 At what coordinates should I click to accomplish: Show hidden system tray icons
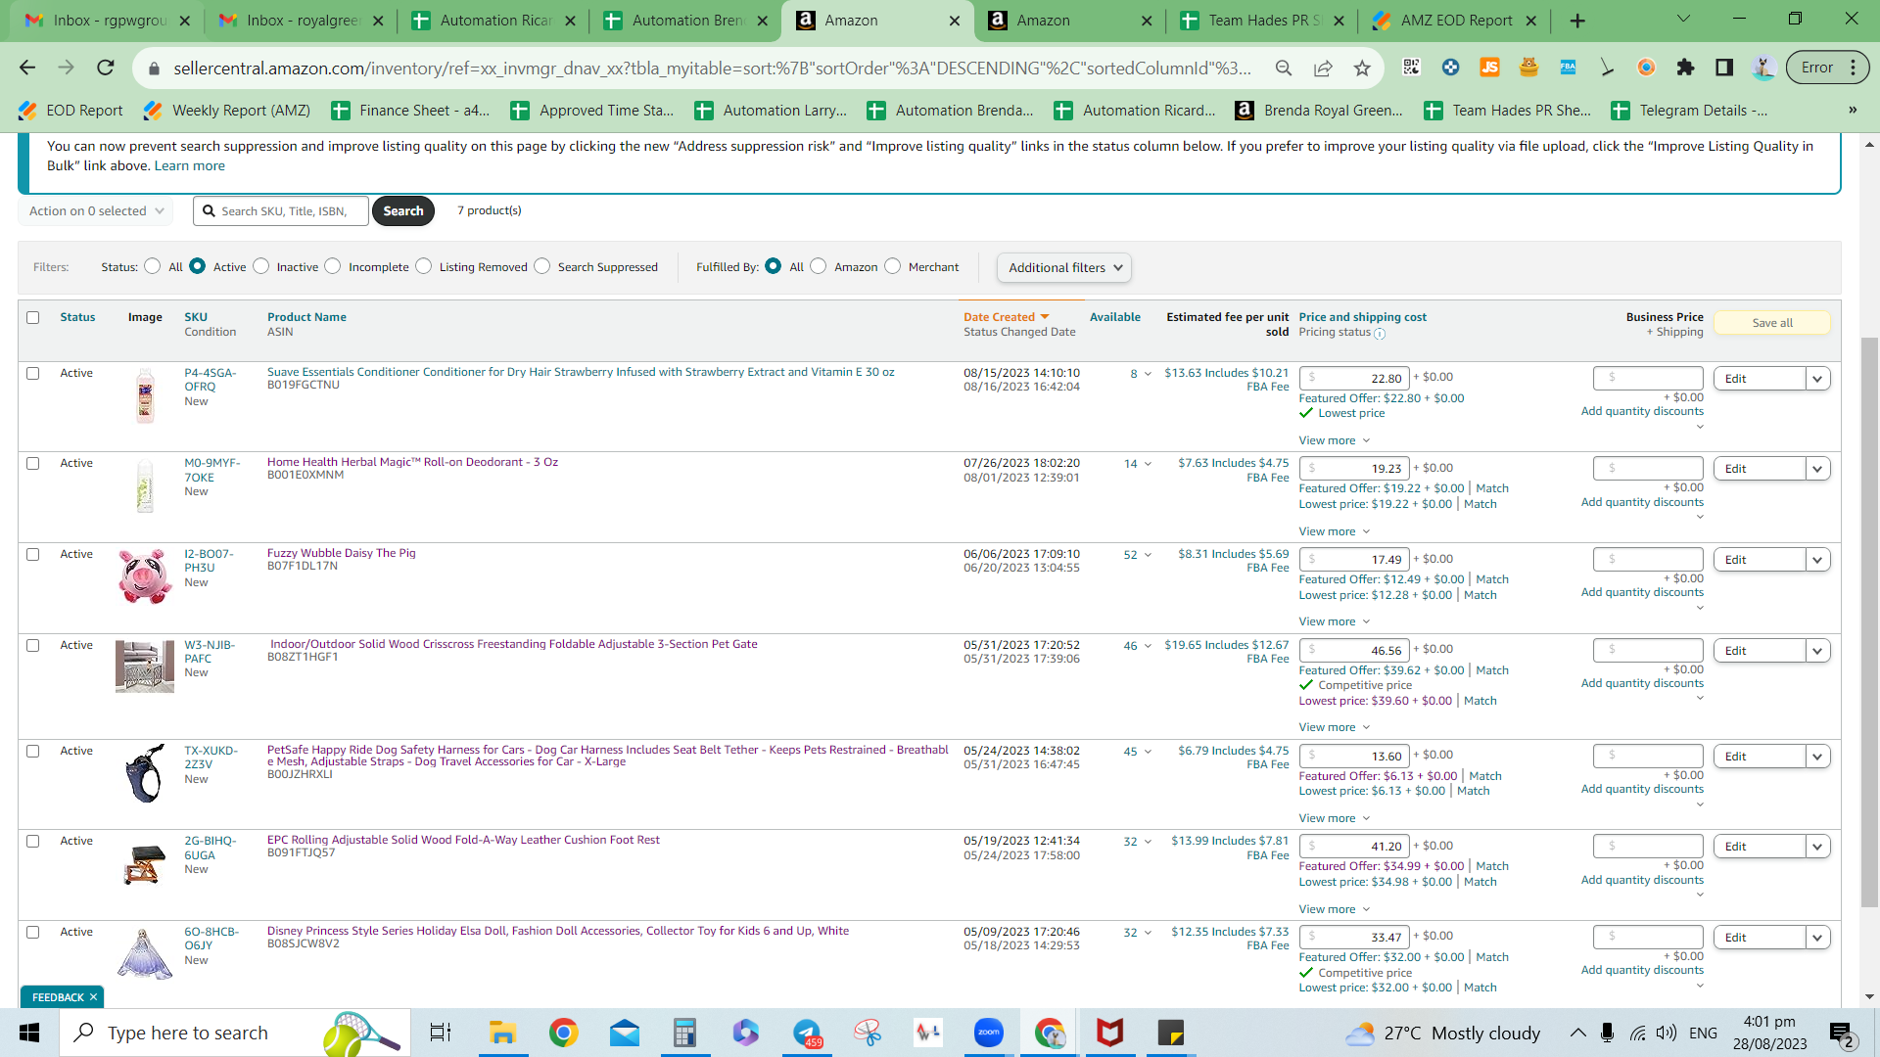point(1577,1033)
